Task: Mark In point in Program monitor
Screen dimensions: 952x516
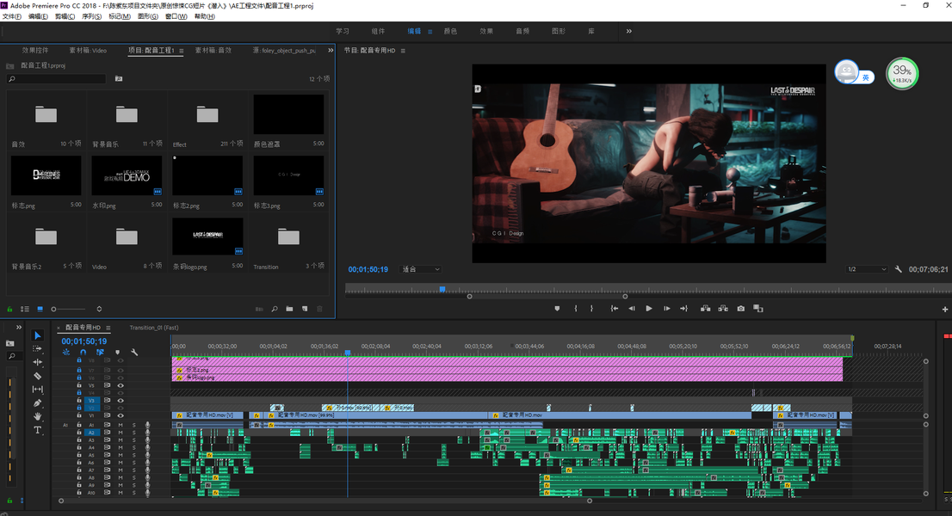Action: click(576, 309)
